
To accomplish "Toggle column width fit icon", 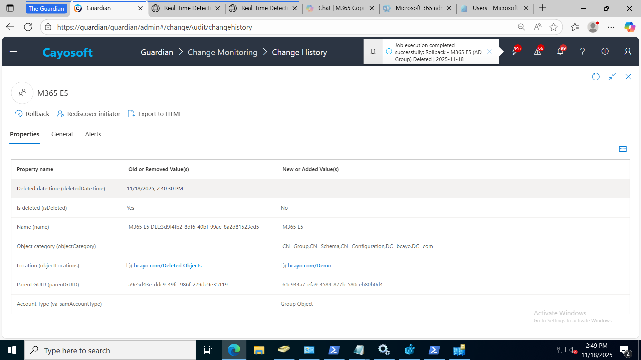I will (x=623, y=149).
